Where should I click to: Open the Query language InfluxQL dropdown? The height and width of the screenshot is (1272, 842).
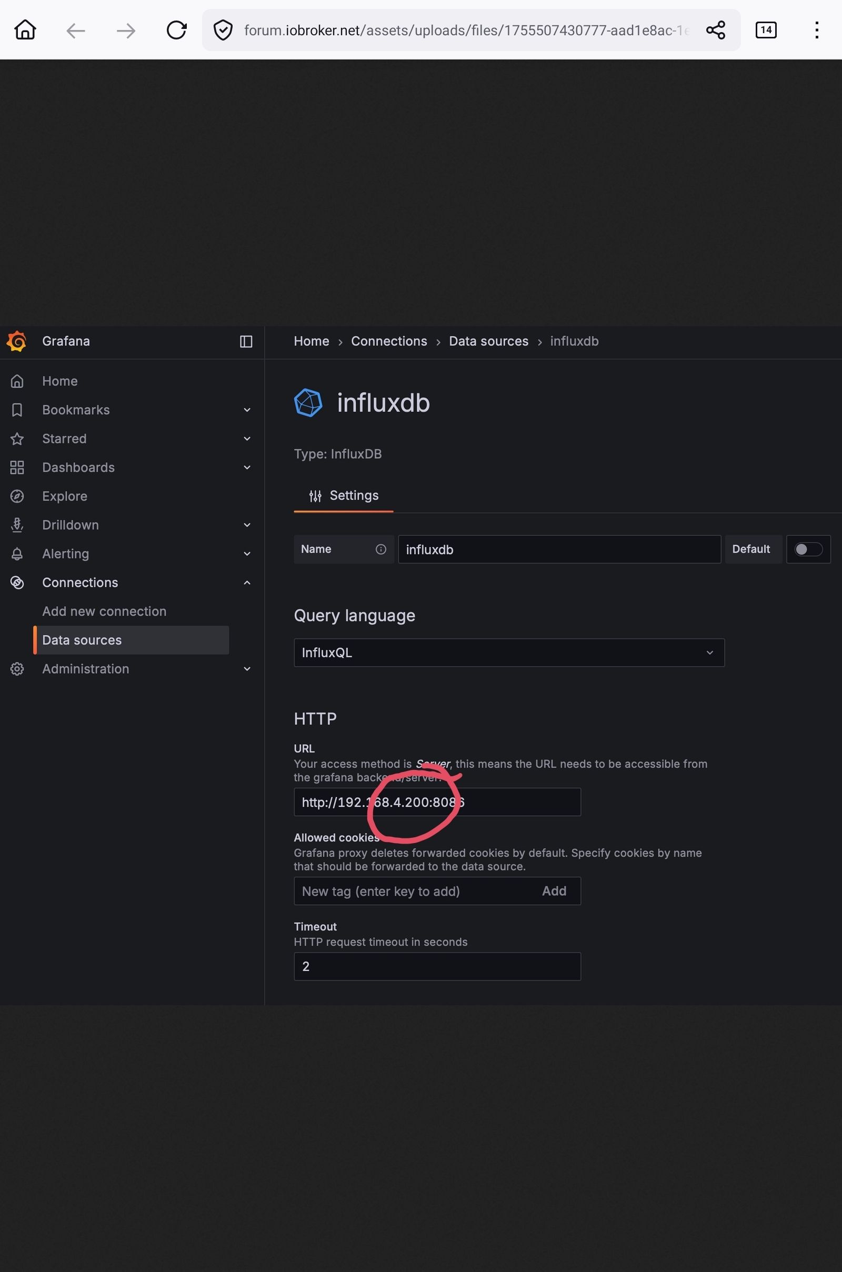[508, 653]
